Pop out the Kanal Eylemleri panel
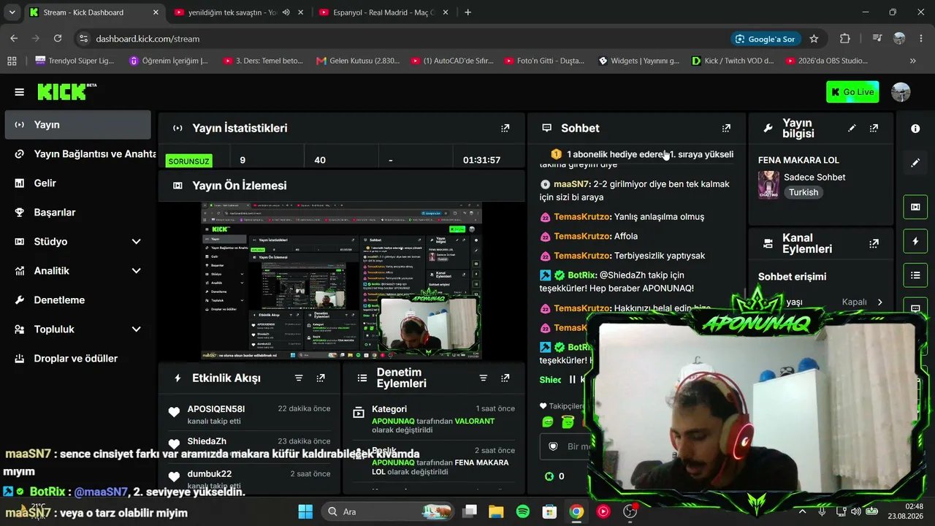The image size is (935, 526). click(874, 243)
